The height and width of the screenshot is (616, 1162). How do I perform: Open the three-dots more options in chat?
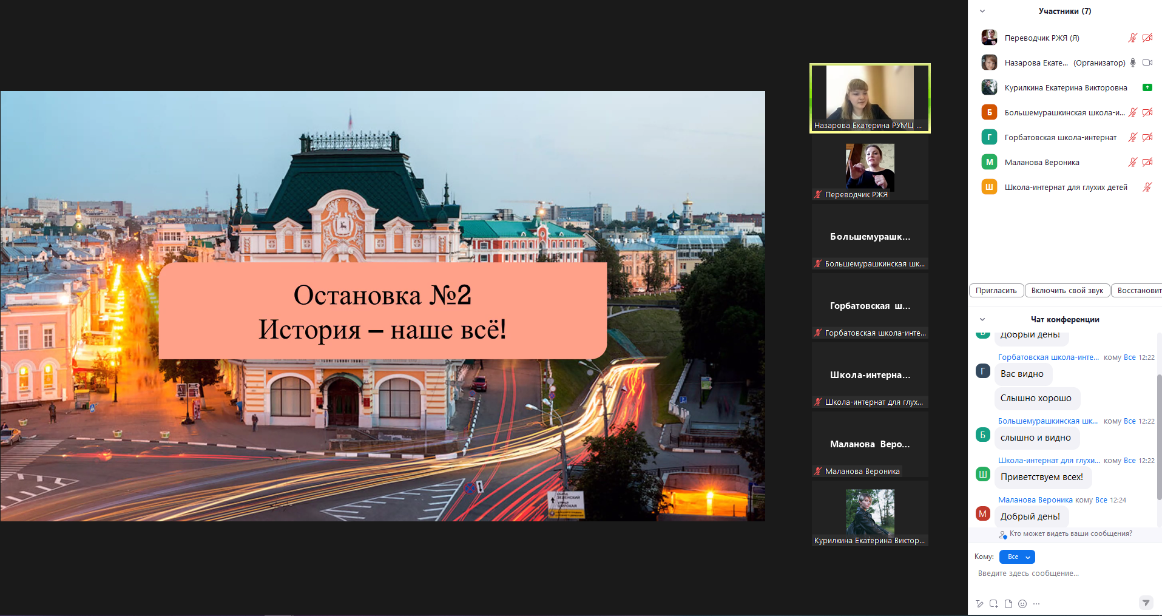1036,604
